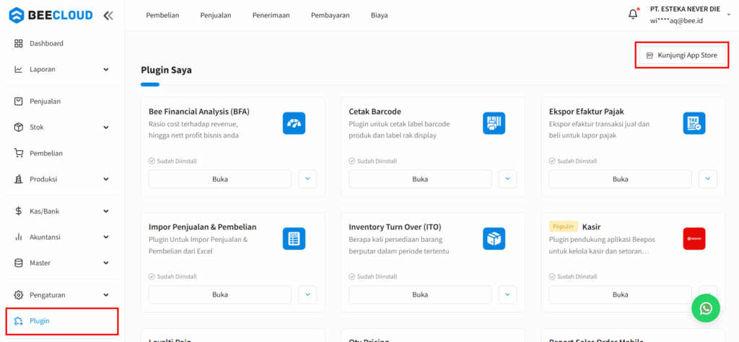Click the Akuntansi bar chart icon
Image resolution: width=739 pixels, height=342 pixels.
tap(18, 237)
